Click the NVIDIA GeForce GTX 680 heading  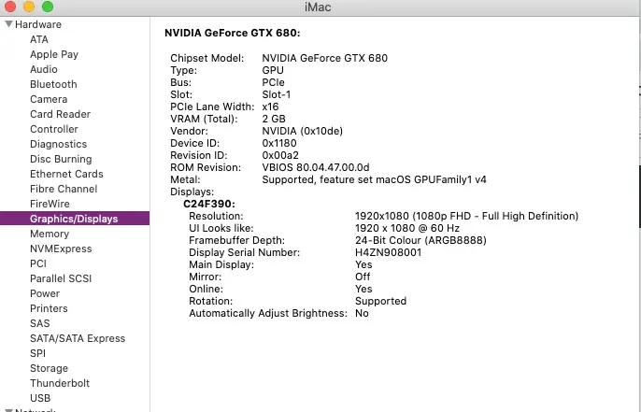pos(232,33)
